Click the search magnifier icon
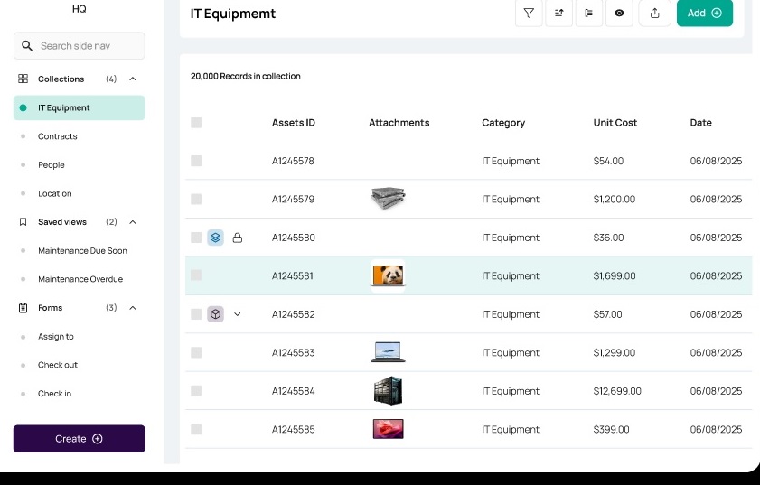Viewport: 760px width, 485px height. click(27, 45)
